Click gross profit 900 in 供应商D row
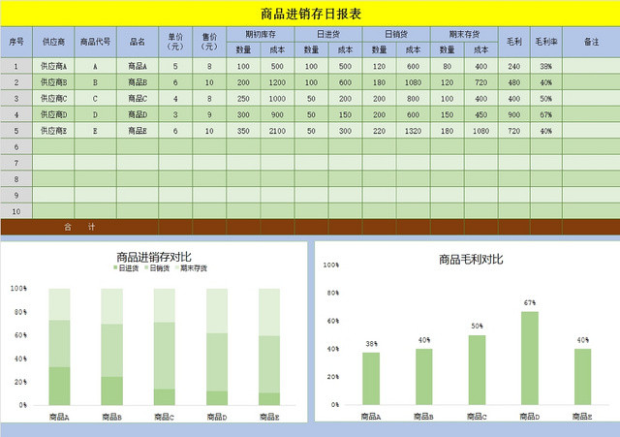Viewport: 620px width, 437px height. (x=514, y=114)
